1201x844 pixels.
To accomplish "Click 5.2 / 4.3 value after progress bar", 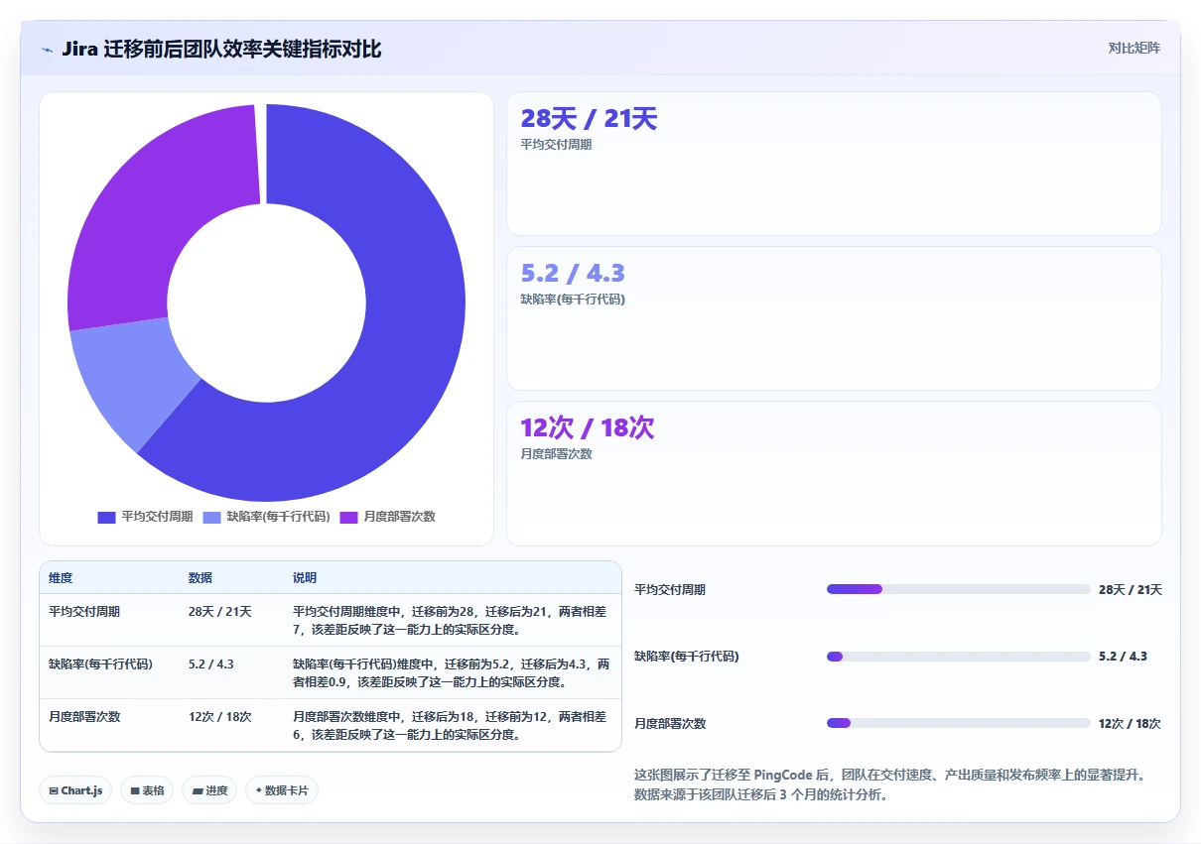I will point(1123,657).
